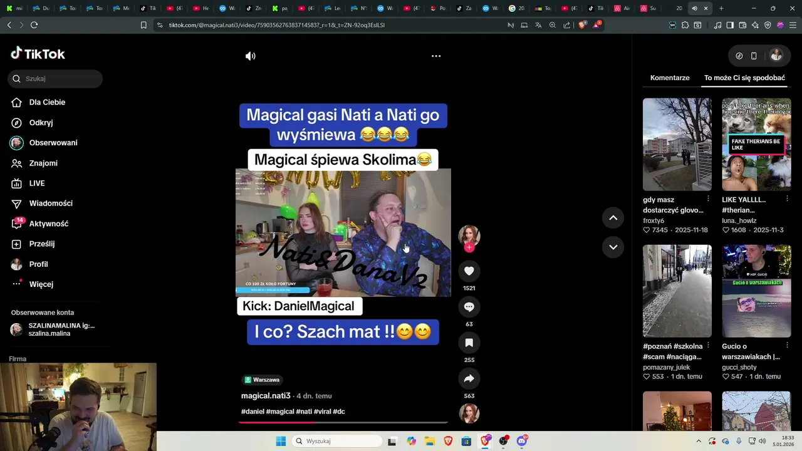Open options for pomazany_julek video card
802x451 pixels.
(709, 345)
